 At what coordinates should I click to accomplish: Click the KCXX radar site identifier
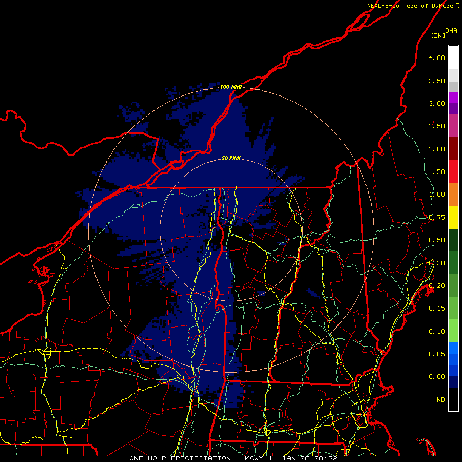(x=254, y=458)
